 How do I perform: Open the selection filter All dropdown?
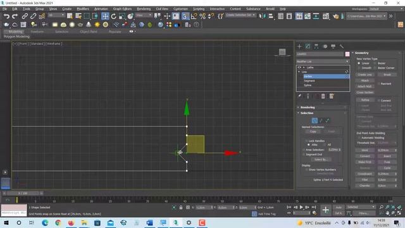[56, 15]
